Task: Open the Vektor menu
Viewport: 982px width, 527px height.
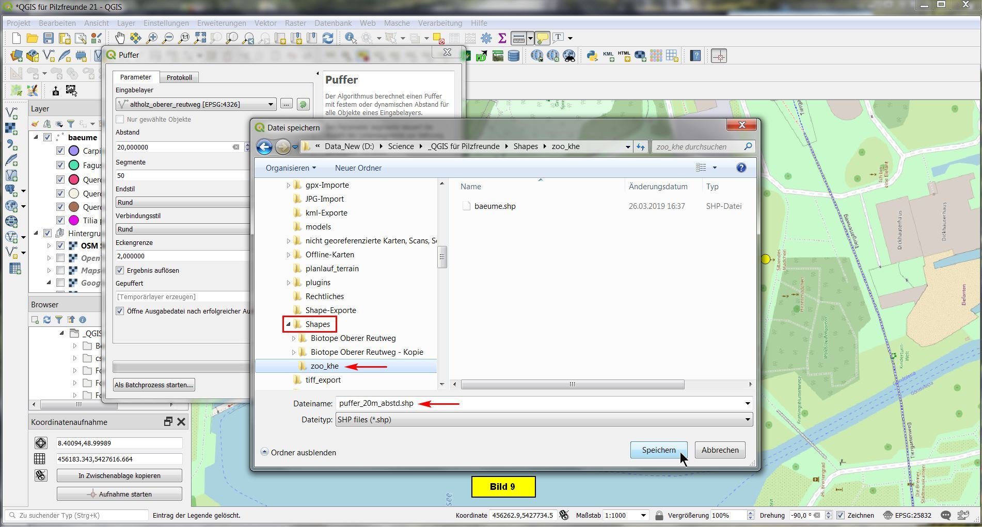Action: pos(265,23)
